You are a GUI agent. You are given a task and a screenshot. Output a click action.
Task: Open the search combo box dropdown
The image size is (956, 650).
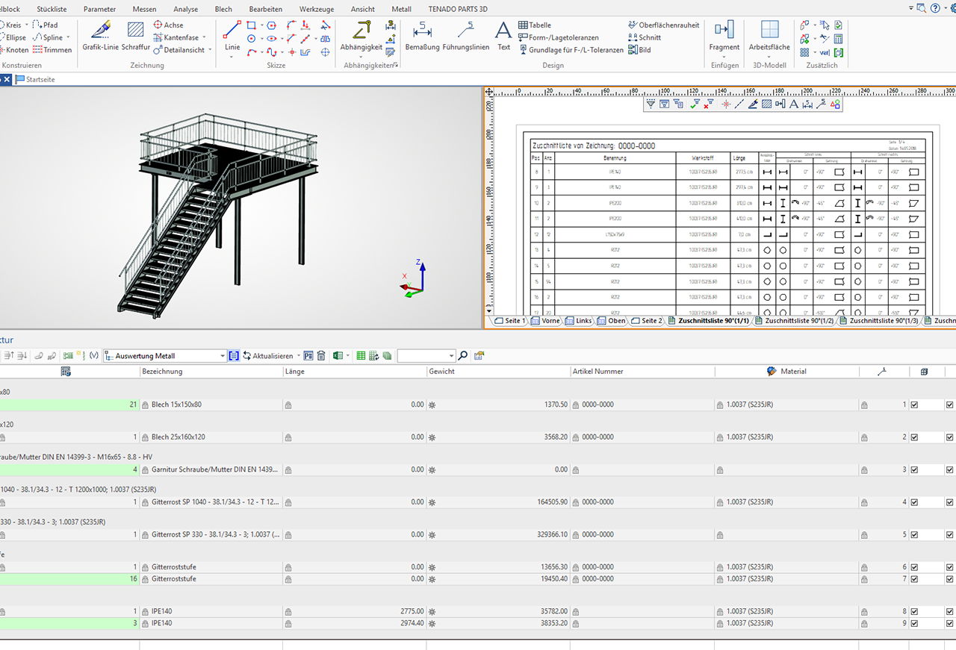pos(451,356)
